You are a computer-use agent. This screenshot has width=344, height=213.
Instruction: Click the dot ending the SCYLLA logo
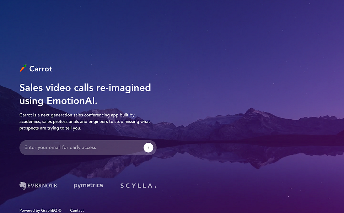tap(156, 187)
